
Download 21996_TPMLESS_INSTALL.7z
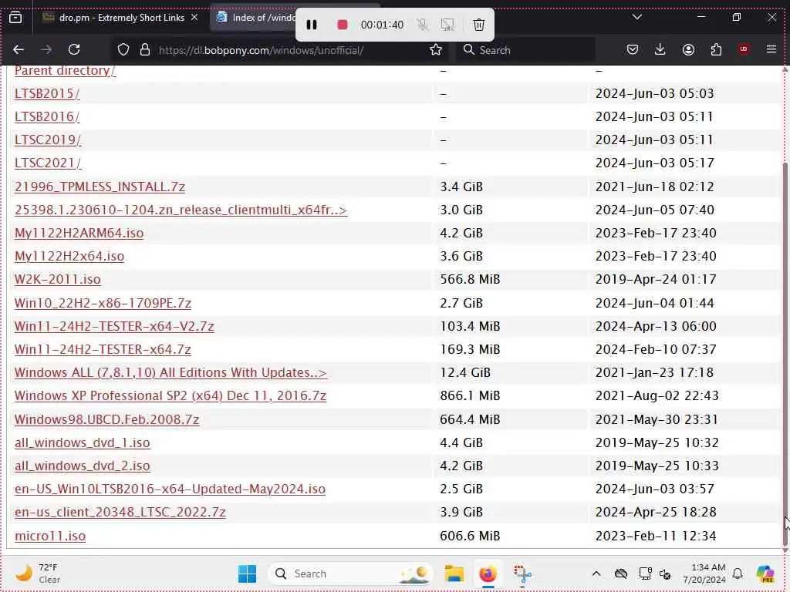click(x=100, y=187)
